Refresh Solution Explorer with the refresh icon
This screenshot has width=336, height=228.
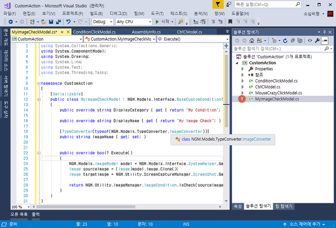click(285, 41)
